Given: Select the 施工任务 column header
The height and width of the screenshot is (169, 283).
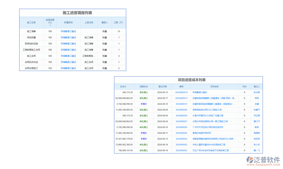Looking at the screenshot, I should (31, 23).
